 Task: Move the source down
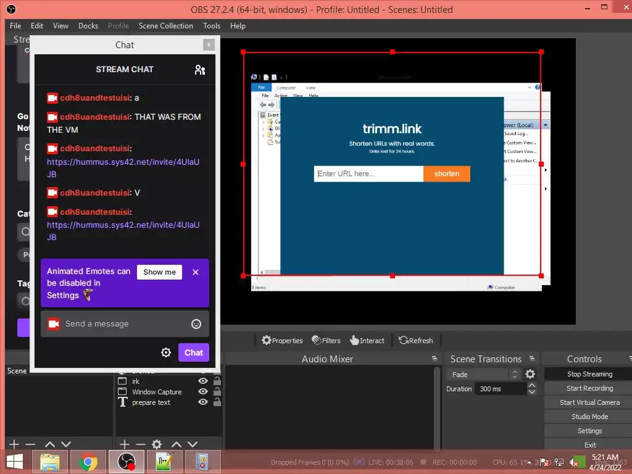pos(193,444)
